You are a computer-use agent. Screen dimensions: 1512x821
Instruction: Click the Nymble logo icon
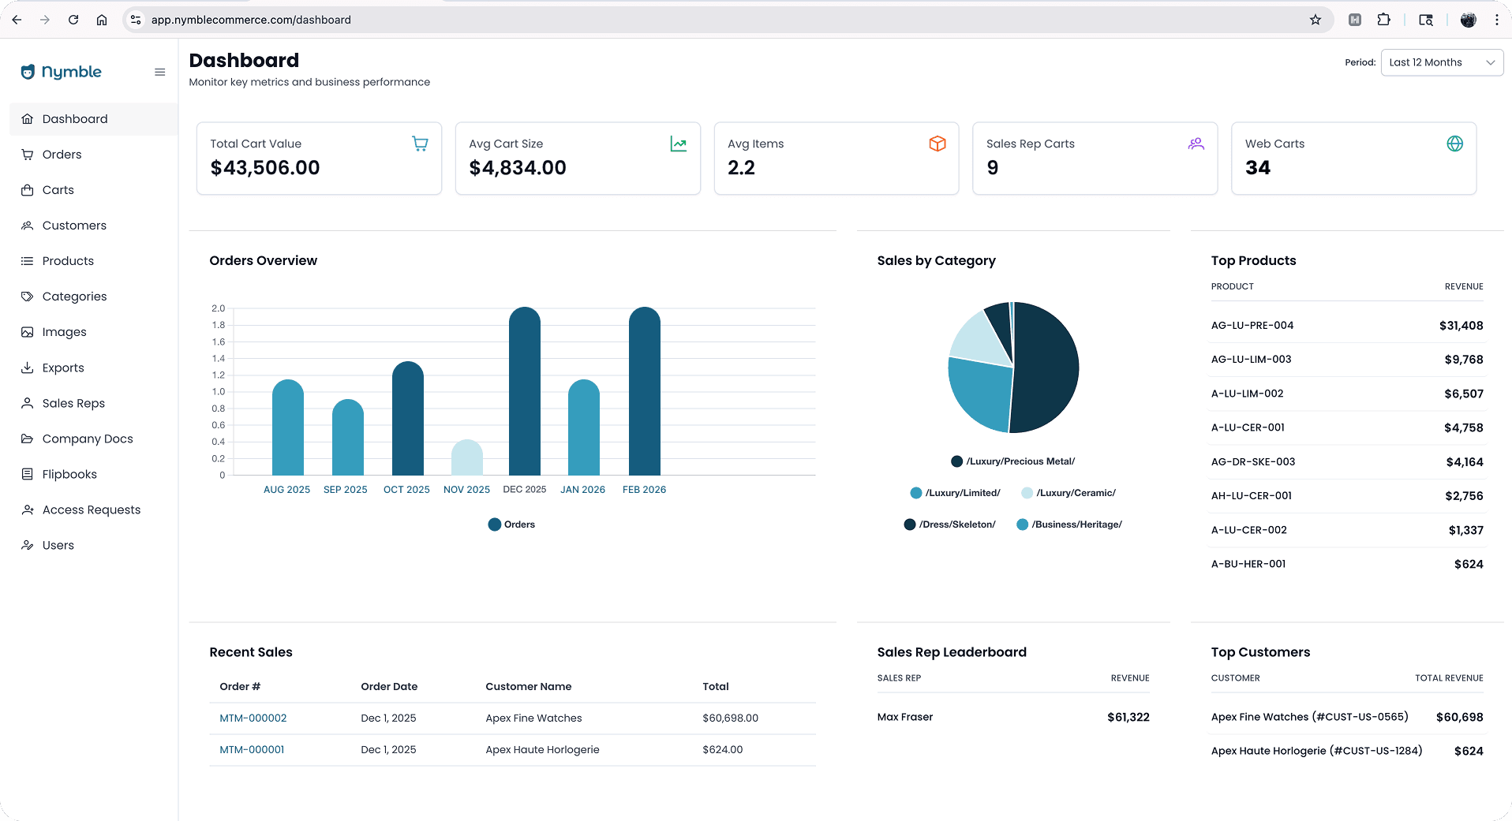[28, 72]
